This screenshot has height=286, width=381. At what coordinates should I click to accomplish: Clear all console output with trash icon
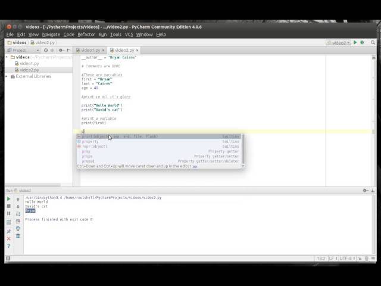(x=18, y=236)
